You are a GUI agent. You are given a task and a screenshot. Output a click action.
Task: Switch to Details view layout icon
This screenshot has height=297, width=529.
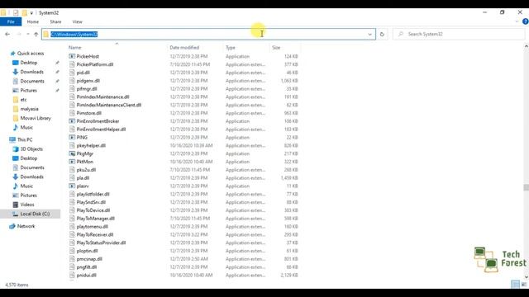click(515, 284)
